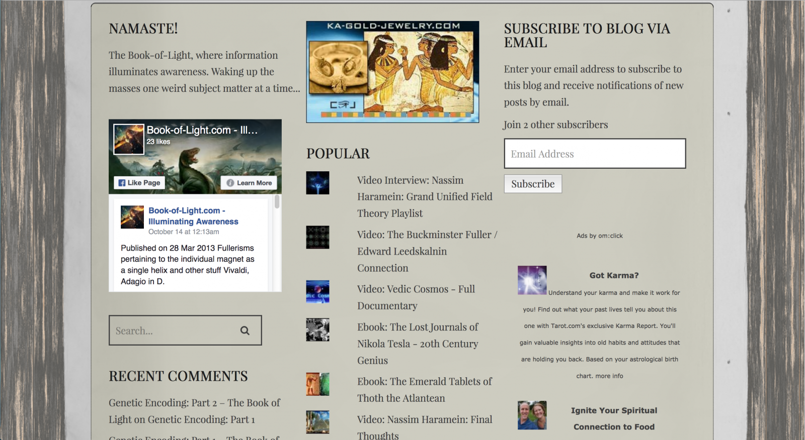The width and height of the screenshot is (805, 440).
Task: Open the Book-of-Light Facebook page avatar
Action: pos(129,139)
